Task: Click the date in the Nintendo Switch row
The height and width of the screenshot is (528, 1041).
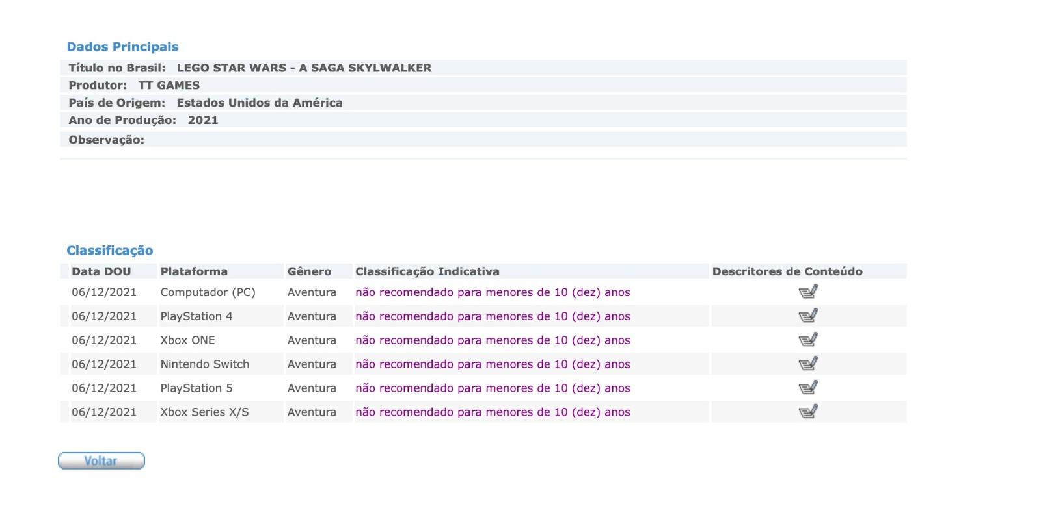Action: 104,364
